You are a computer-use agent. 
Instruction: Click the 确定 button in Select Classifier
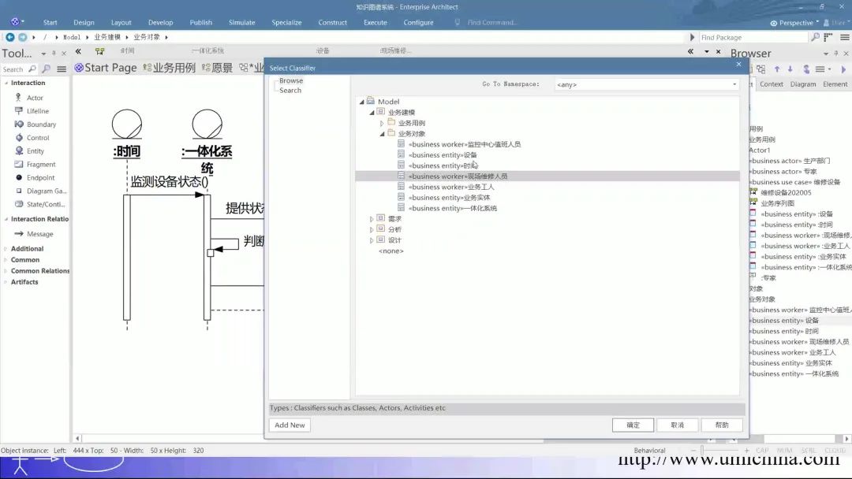click(x=633, y=425)
